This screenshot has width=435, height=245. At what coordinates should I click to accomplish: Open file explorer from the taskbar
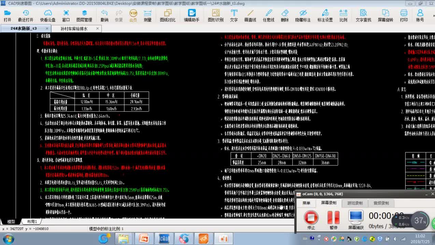point(123,239)
